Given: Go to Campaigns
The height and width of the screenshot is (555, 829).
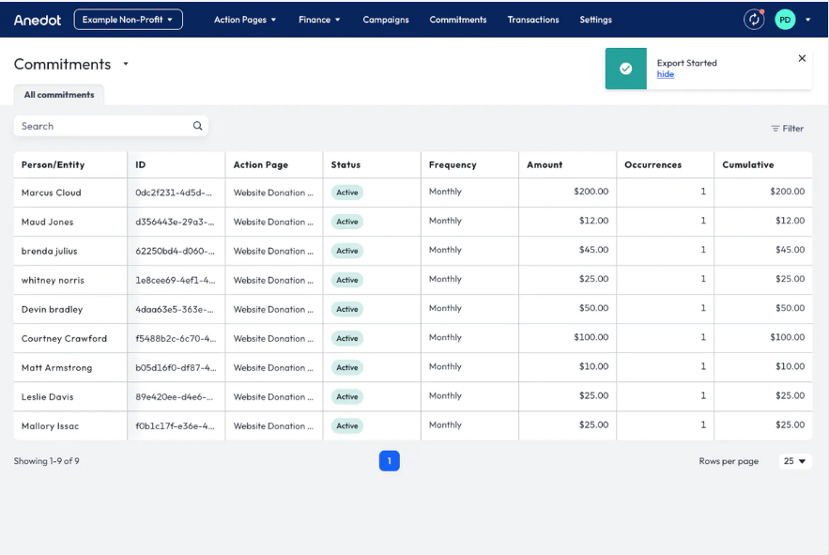Looking at the screenshot, I should coord(386,20).
